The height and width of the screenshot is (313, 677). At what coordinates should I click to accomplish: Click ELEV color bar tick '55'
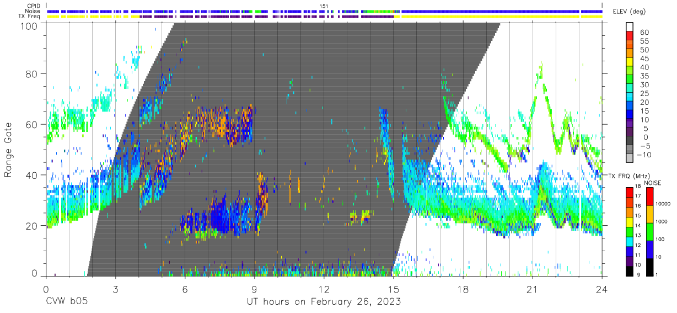pos(644,41)
